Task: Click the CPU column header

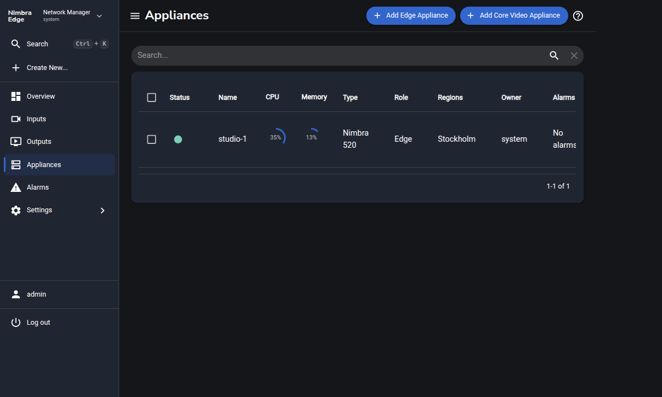Action: 273,97
